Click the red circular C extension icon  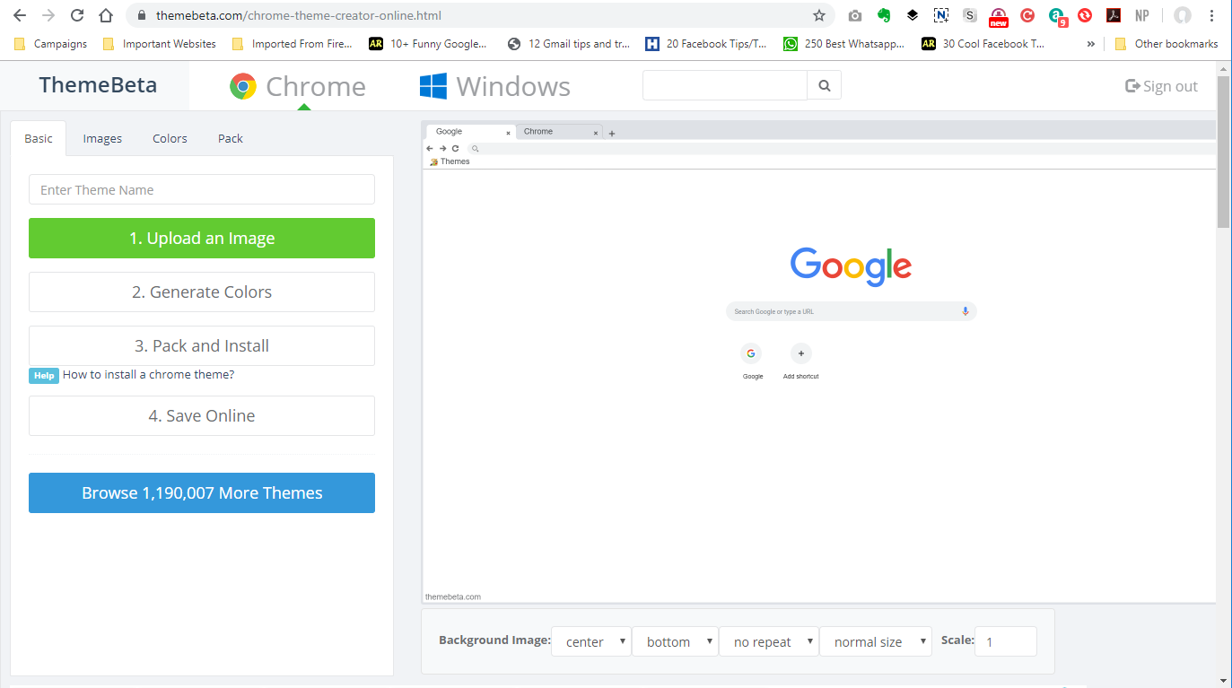[x=1027, y=15]
